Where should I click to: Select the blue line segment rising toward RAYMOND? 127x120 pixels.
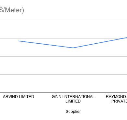tap(100, 43)
